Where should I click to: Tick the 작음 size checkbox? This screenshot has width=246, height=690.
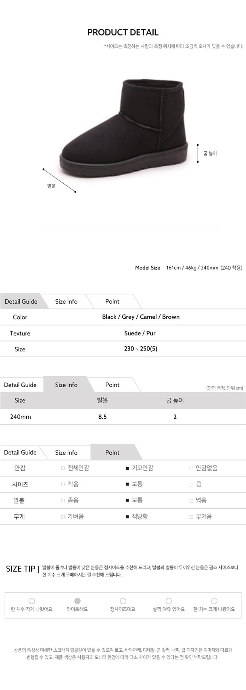click(x=63, y=484)
